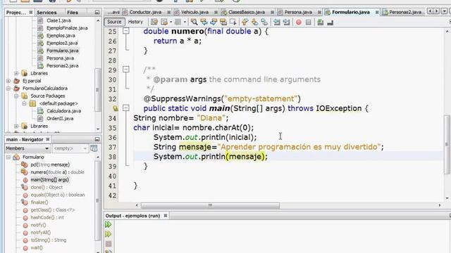Click the Comment toolbar icon
The image size is (451, 253).
321,22
